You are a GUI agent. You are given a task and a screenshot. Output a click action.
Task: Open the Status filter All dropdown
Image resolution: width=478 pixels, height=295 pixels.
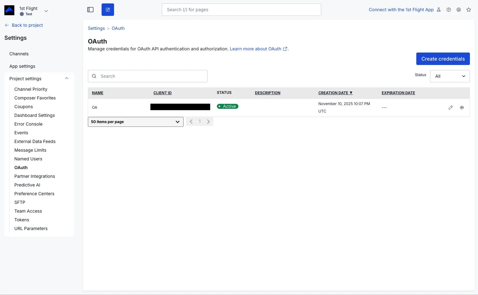[450, 76]
